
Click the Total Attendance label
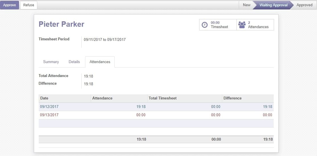[x=53, y=76]
